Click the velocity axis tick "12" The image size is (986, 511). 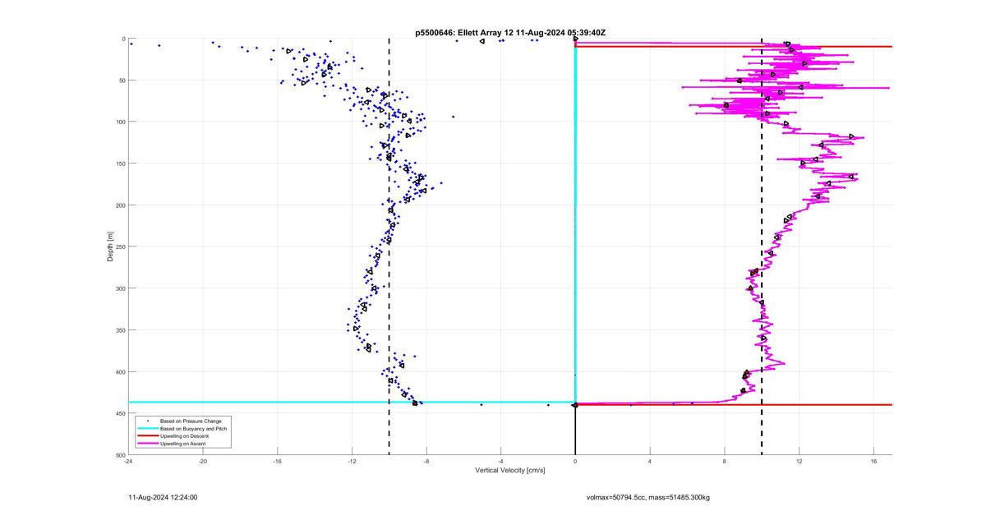click(799, 461)
